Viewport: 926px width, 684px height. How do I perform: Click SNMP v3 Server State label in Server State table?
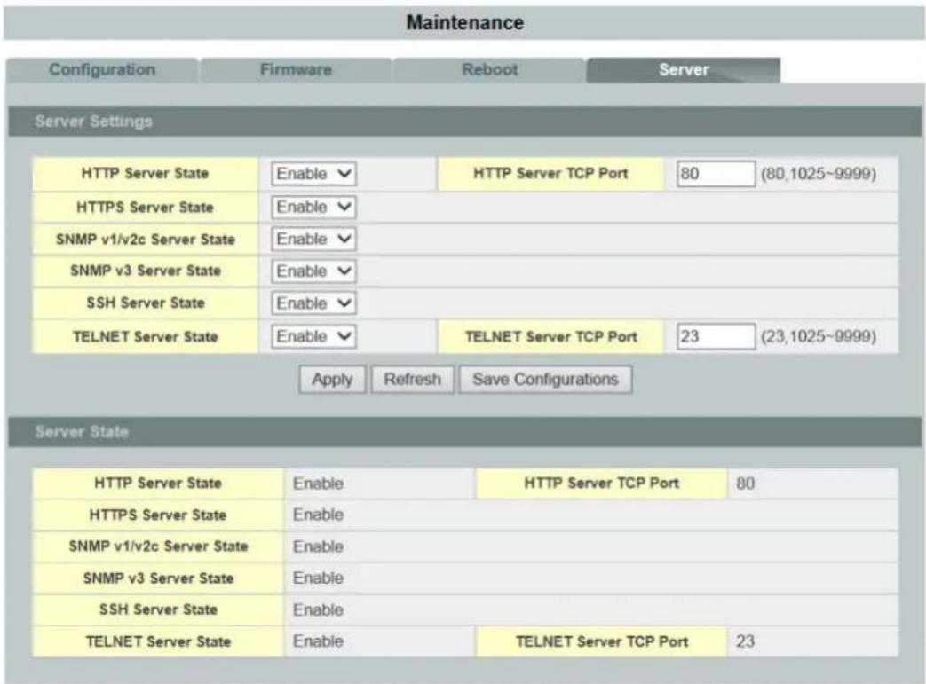click(158, 578)
